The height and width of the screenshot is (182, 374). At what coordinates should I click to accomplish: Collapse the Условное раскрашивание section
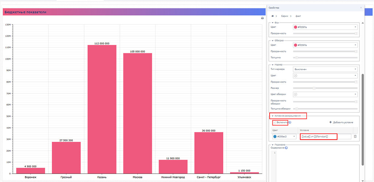coord(272,116)
